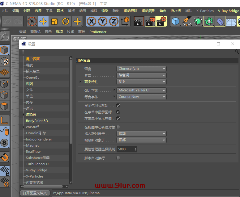Click the 打开配置文件夹 button
Screen dimensions: 240x197
point(35,193)
